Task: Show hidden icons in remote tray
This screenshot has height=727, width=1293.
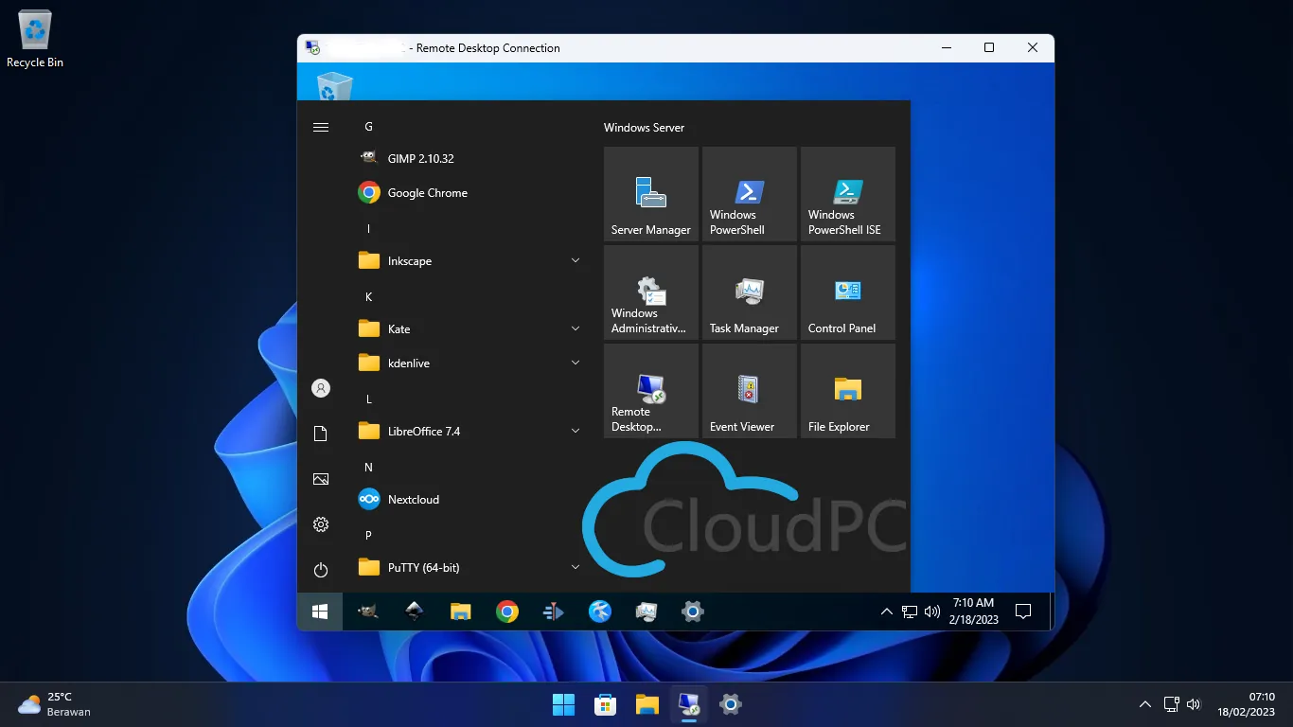Action: tap(887, 612)
